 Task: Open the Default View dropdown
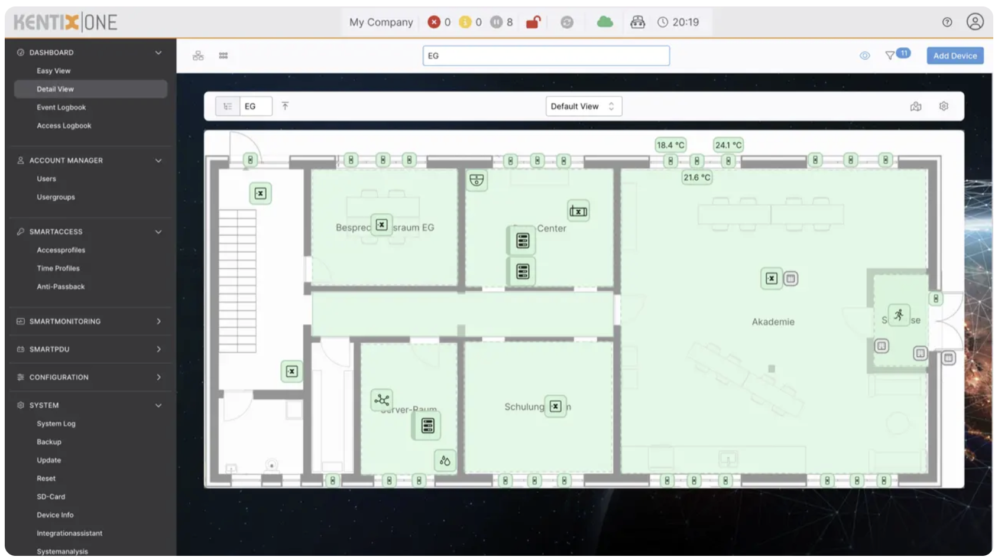click(583, 106)
